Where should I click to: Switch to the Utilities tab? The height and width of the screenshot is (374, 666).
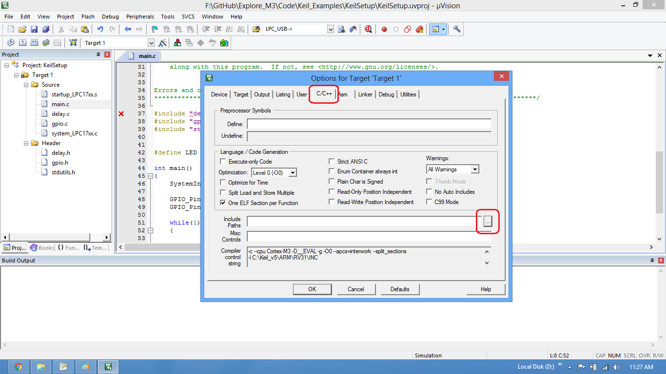click(x=408, y=94)
